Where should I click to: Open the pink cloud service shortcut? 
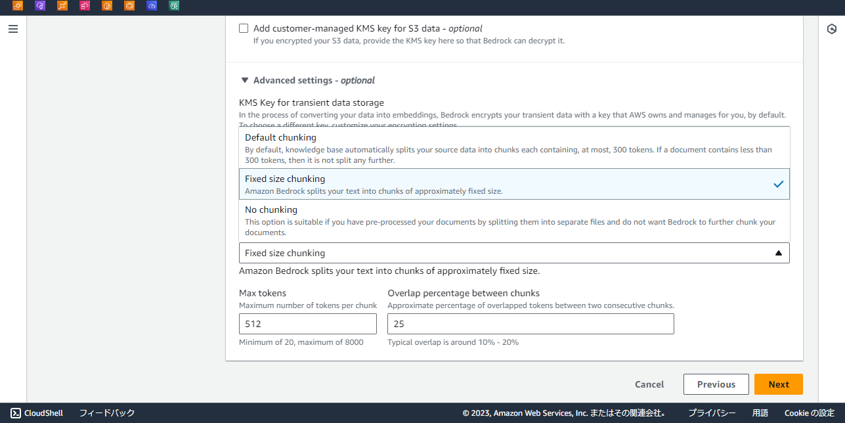[85, 6]
